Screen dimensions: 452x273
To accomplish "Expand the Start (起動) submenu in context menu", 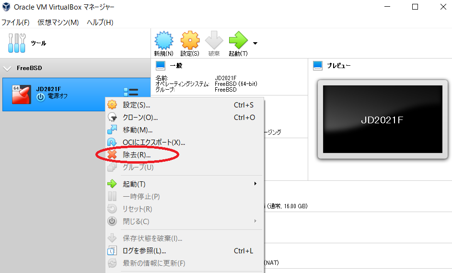I will pos(185,184).
